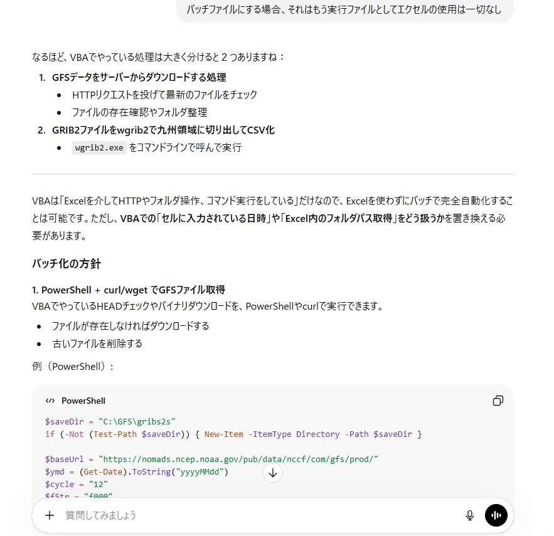
Task: Click the bold text セルに入力されている日時
Action: tap(214, 219)
